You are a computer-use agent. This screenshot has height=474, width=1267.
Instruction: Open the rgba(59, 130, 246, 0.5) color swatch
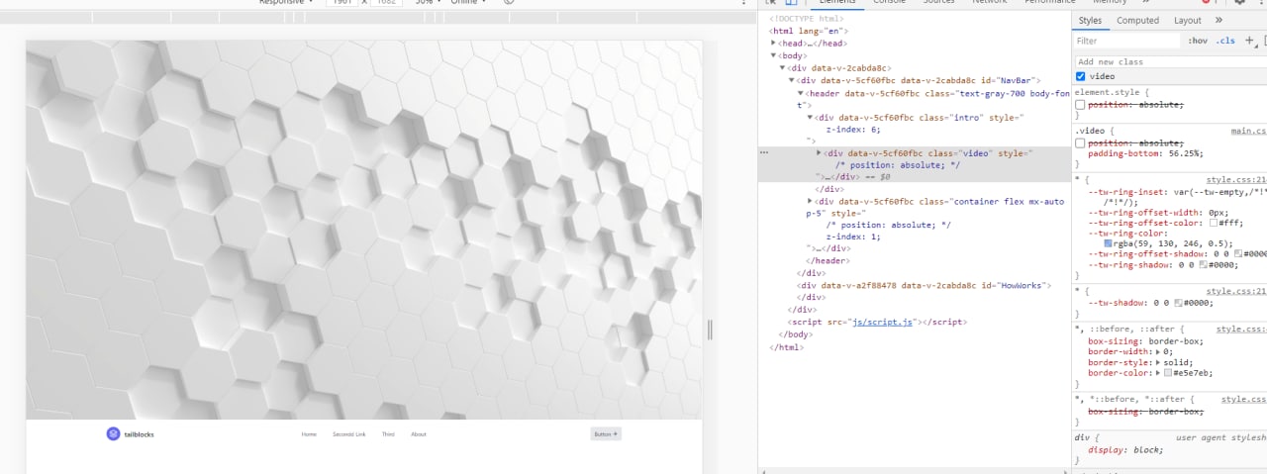pos(1109,243)
